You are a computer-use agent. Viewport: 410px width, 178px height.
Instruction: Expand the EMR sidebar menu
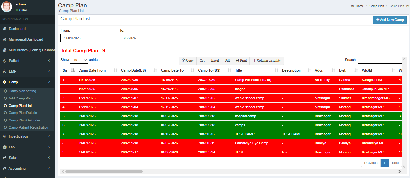49,71
